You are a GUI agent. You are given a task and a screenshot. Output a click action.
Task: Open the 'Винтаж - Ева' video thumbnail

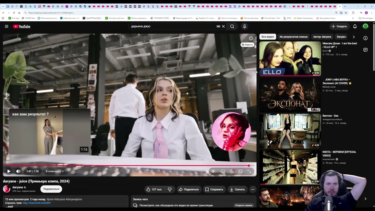pos(290,131)
